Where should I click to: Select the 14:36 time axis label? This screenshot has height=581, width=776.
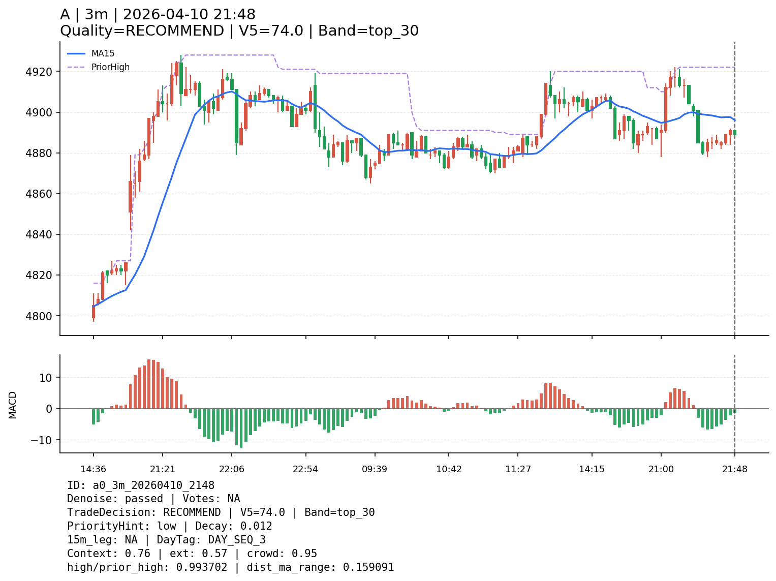pos(93,469)
